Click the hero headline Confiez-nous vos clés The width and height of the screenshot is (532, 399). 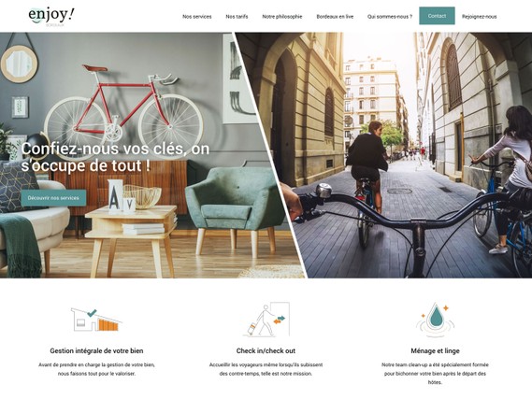point(115,157)
